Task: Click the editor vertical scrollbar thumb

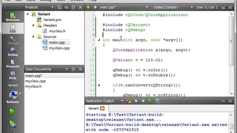Action: click(x=231, y=41)
